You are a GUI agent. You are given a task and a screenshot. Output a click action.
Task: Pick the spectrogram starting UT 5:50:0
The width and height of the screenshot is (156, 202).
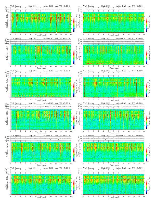113,184
